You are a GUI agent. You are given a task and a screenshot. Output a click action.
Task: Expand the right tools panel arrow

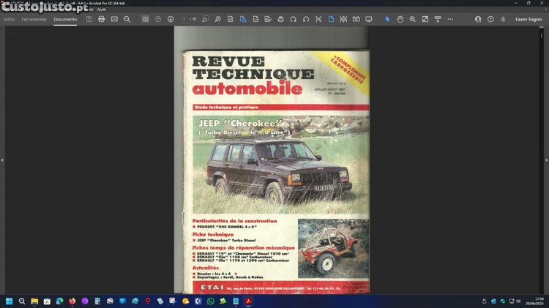click(x=545, y=159)
